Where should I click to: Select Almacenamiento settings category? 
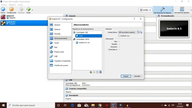click(60, 38)
